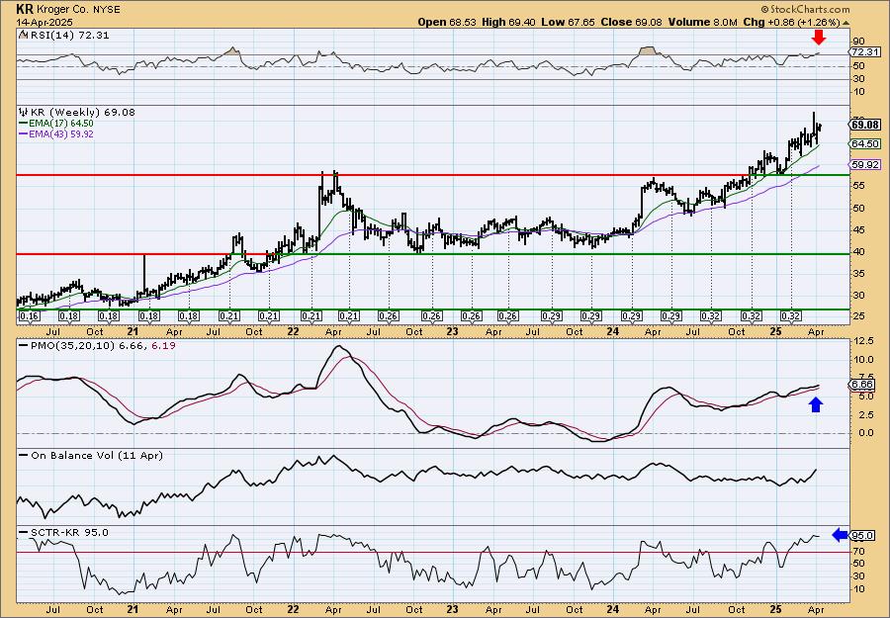The width and height of the screenshot is (890, 618).
Task: Open the StockCharts.com copyright link
Action: (805, 9)
